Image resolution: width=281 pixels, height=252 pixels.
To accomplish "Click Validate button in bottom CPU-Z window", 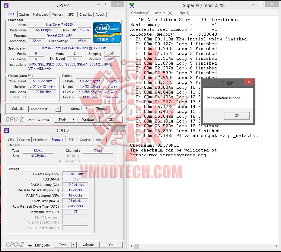I will (88, 245).
